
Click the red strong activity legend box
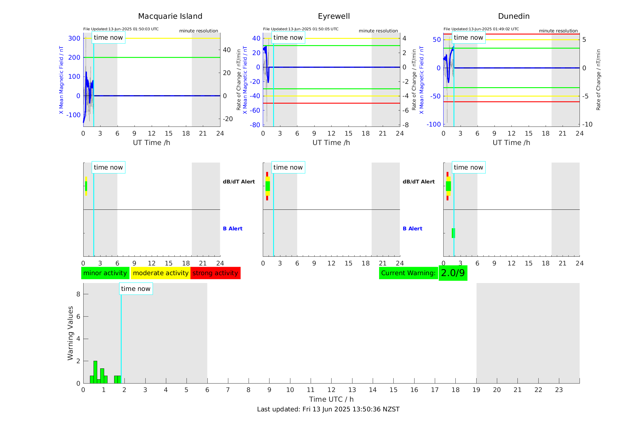(215, 273)
